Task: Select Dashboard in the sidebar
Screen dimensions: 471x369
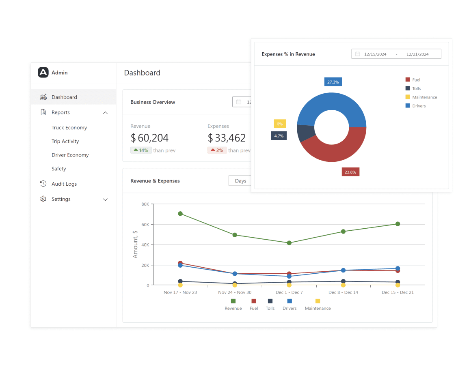Action: 73,97
